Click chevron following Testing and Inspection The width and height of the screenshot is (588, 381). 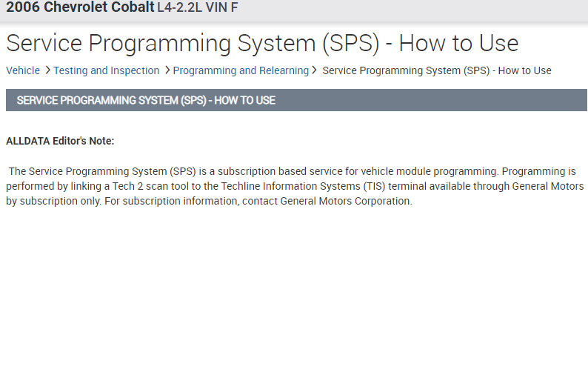pos(167,70)
